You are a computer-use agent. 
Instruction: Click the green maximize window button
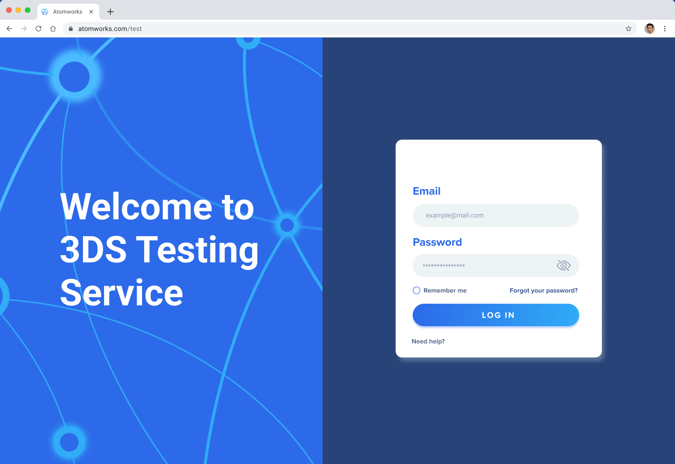(x=28, y=10)
